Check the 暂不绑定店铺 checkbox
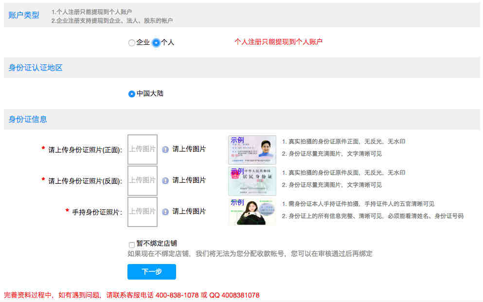The width and height of the screenshot is (483, 302). [x=131, y=245]
